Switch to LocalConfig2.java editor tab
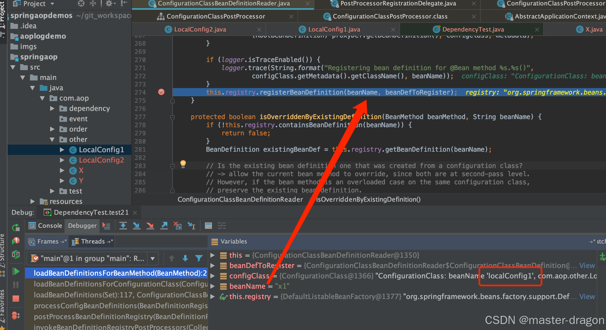 point(200,29)
